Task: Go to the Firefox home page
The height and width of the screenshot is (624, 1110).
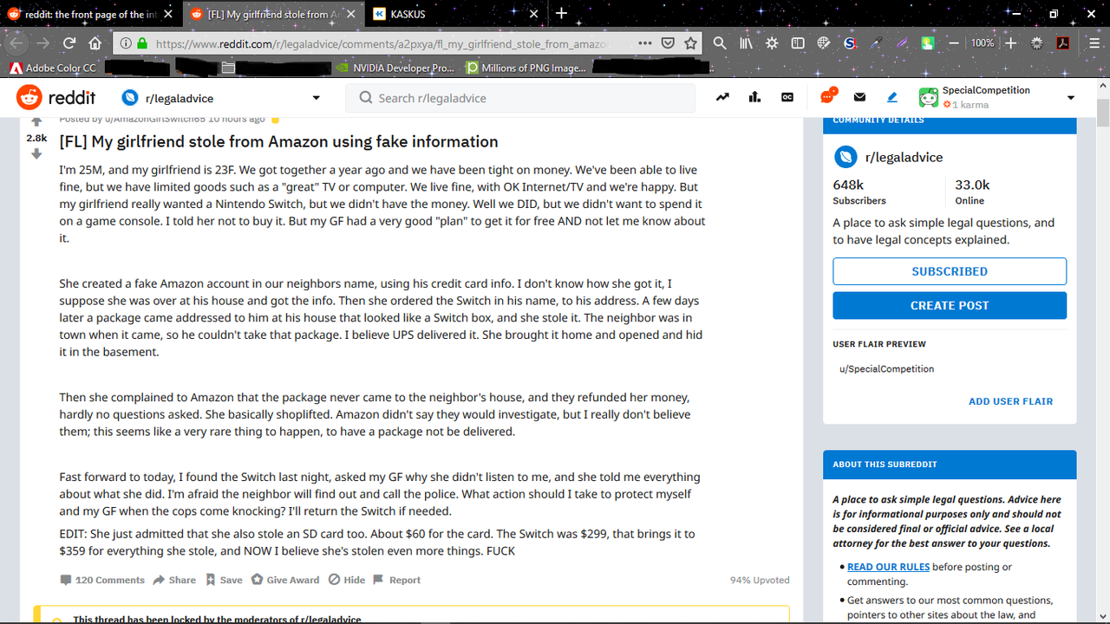Action: tap(95, 42)
